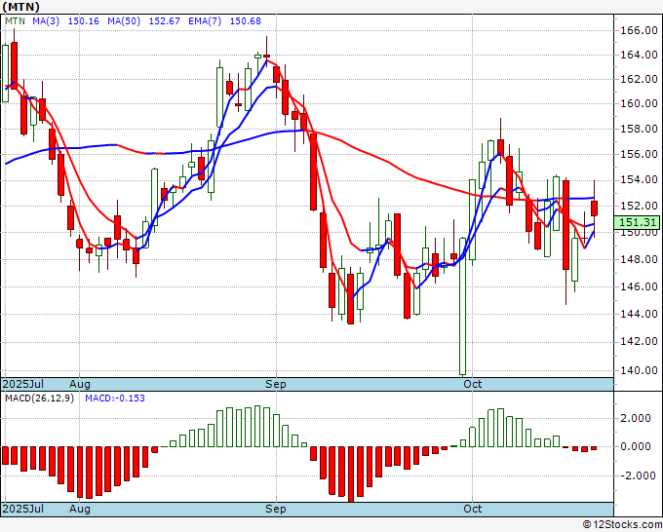Click the 12Stocks.com copyright text
The height and width of the screenshot is (532, 663).
[622, 525]
